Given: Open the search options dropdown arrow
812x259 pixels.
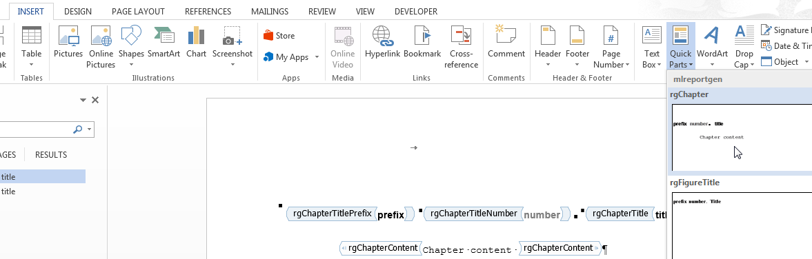Looking at the screenshot, I should (90, 129).
